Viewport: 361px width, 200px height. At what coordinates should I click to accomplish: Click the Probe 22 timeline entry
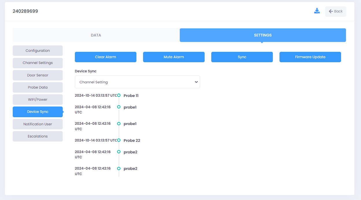coord(132,140)
